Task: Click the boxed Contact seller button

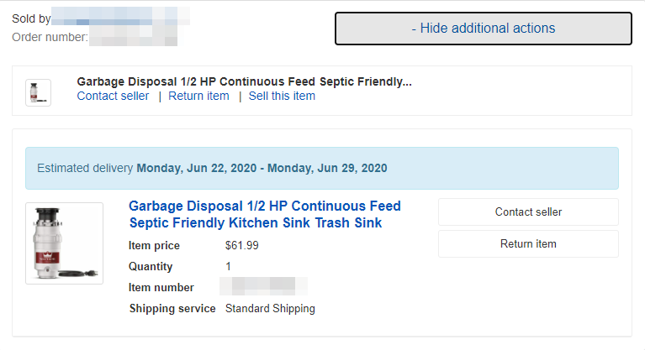Action: click(528, 212)
